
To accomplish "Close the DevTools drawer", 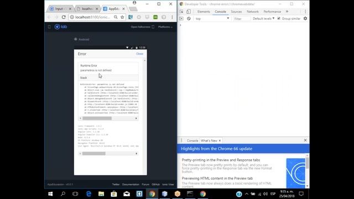I will coord(305,140).
